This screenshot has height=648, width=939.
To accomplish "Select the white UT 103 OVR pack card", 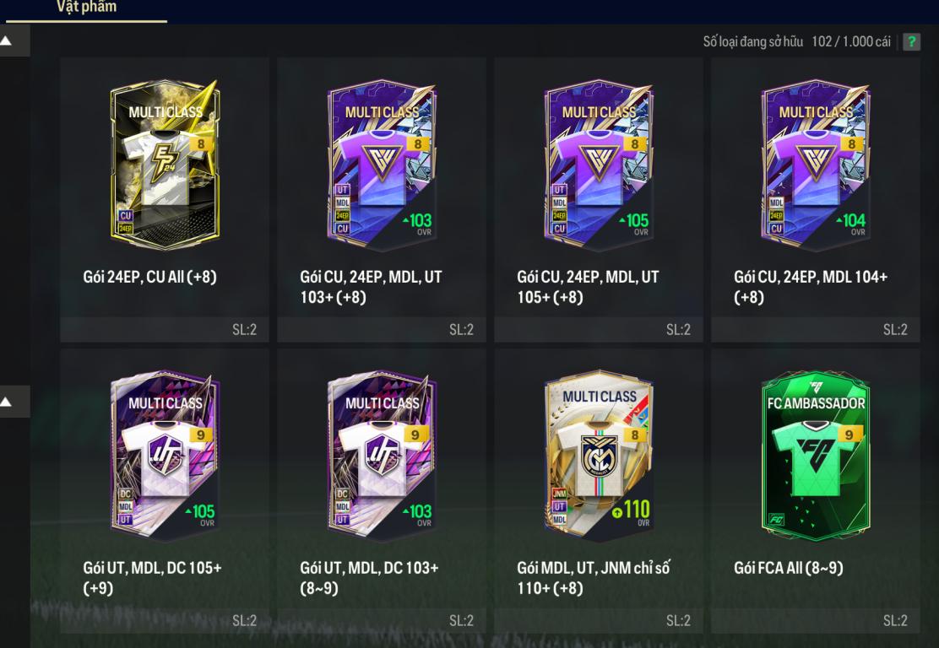I will [382, 456].
